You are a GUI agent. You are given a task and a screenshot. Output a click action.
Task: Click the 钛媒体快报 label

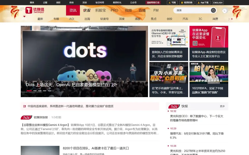tap(41, 117)
